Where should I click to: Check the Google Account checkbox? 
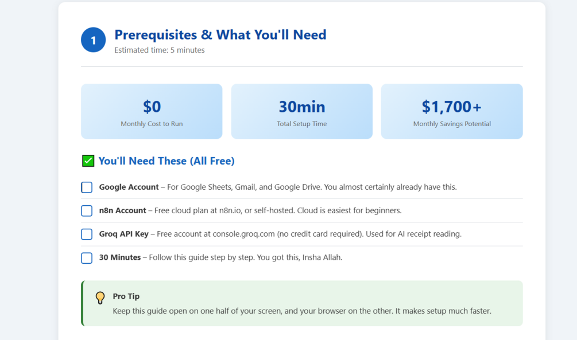click(x=87, y=187)
